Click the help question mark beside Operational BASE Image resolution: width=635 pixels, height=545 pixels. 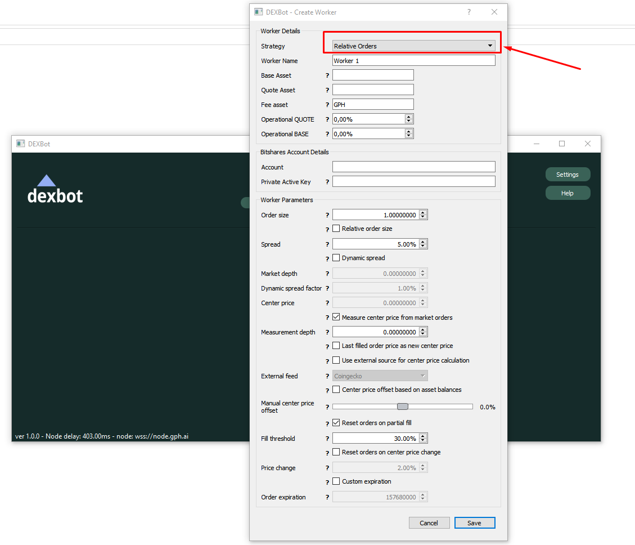point(327,134)
